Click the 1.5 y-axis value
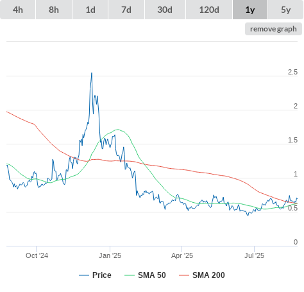Viewport: 304px width, 292px height. (x=292, y=141)
